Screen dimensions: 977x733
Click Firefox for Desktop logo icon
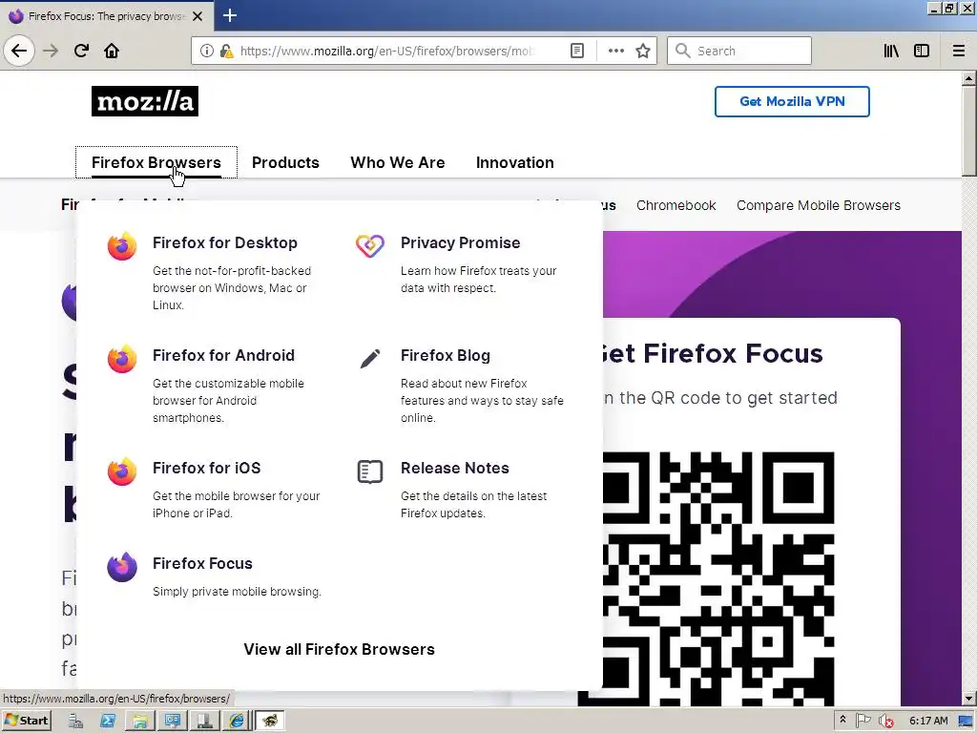(x=122, y=246)
